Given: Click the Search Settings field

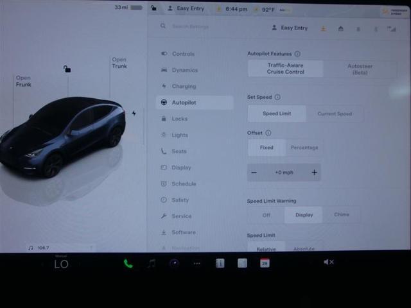Looking at the screenshot, I should 190,26.
